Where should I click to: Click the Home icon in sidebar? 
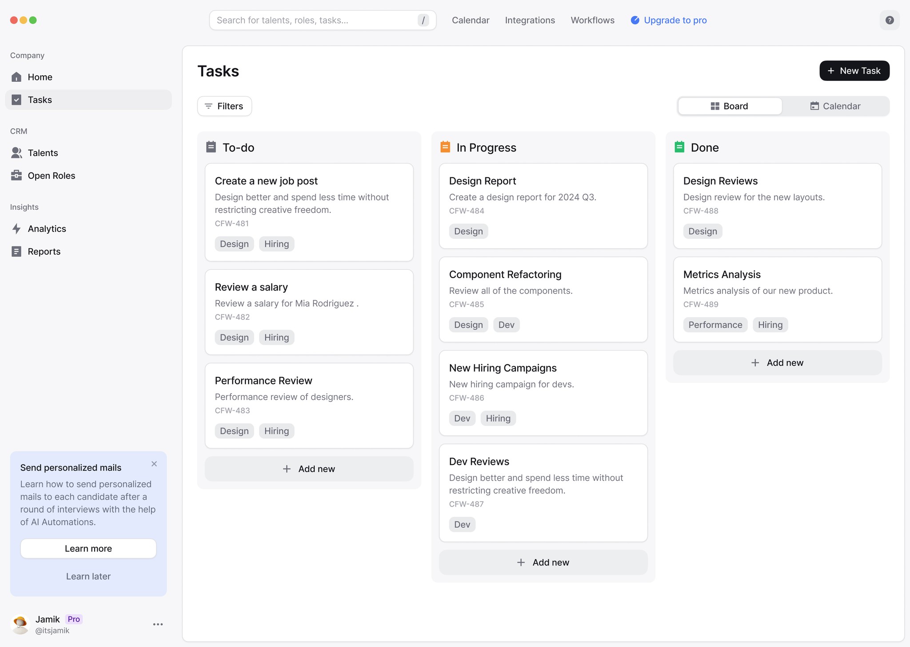(16, 77)
